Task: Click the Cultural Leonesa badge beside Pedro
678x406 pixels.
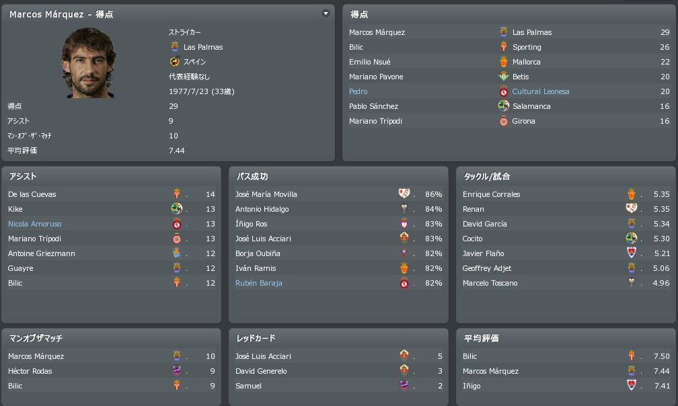Action: point(503,91)
